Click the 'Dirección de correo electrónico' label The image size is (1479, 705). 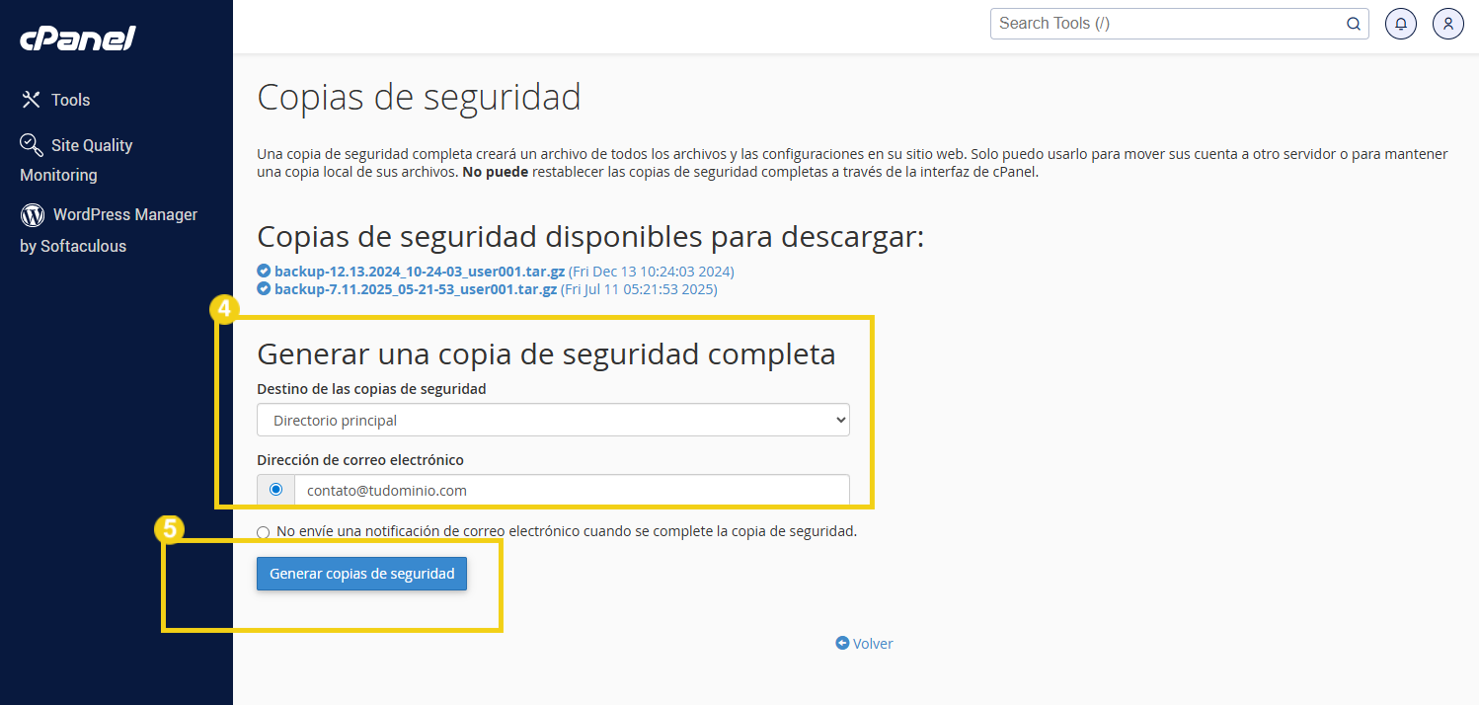pos(360,459)
